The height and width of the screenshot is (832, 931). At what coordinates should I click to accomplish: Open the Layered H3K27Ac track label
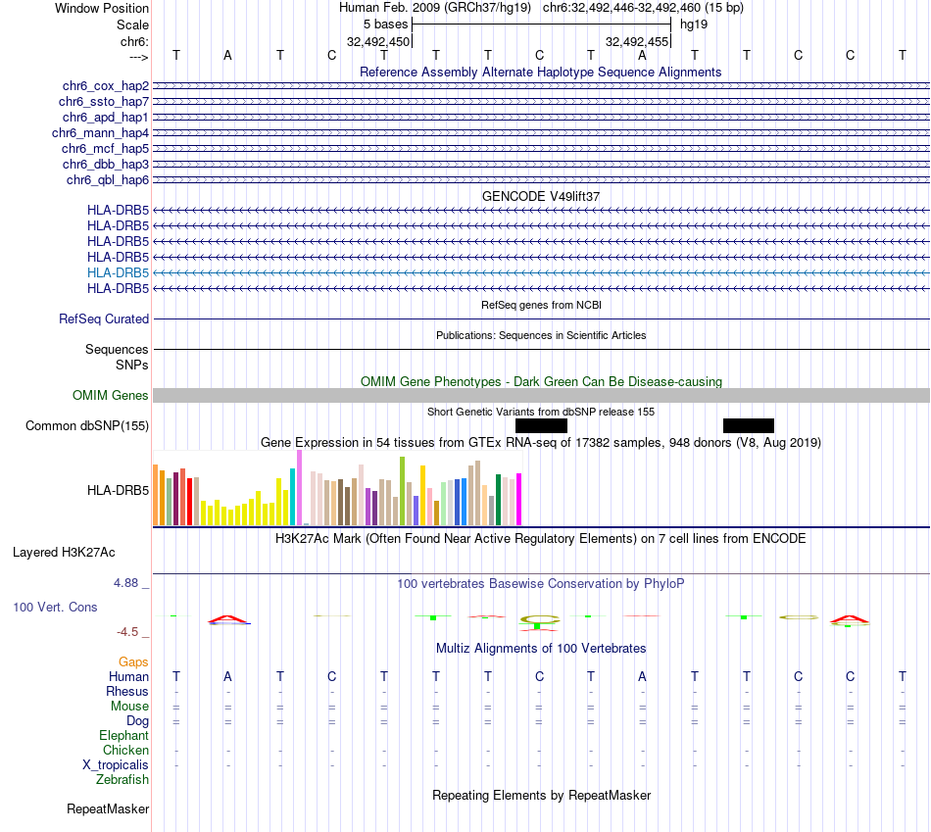click(x=64, y=553)
